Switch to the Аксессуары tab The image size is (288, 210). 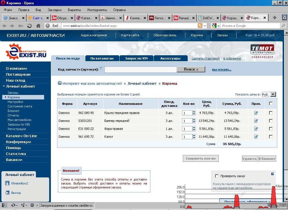(x=170, y=58)
